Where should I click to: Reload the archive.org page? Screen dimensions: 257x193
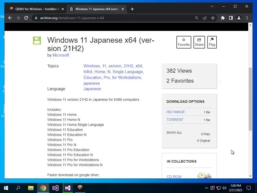click(26, 18)
